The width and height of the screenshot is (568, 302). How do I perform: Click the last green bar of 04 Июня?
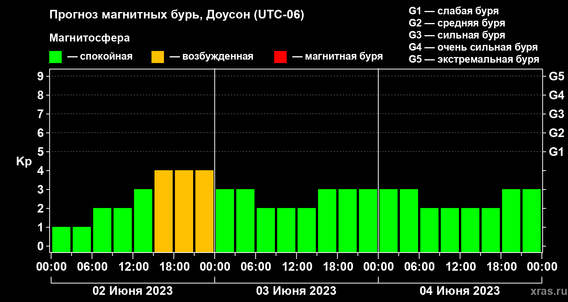532,220
